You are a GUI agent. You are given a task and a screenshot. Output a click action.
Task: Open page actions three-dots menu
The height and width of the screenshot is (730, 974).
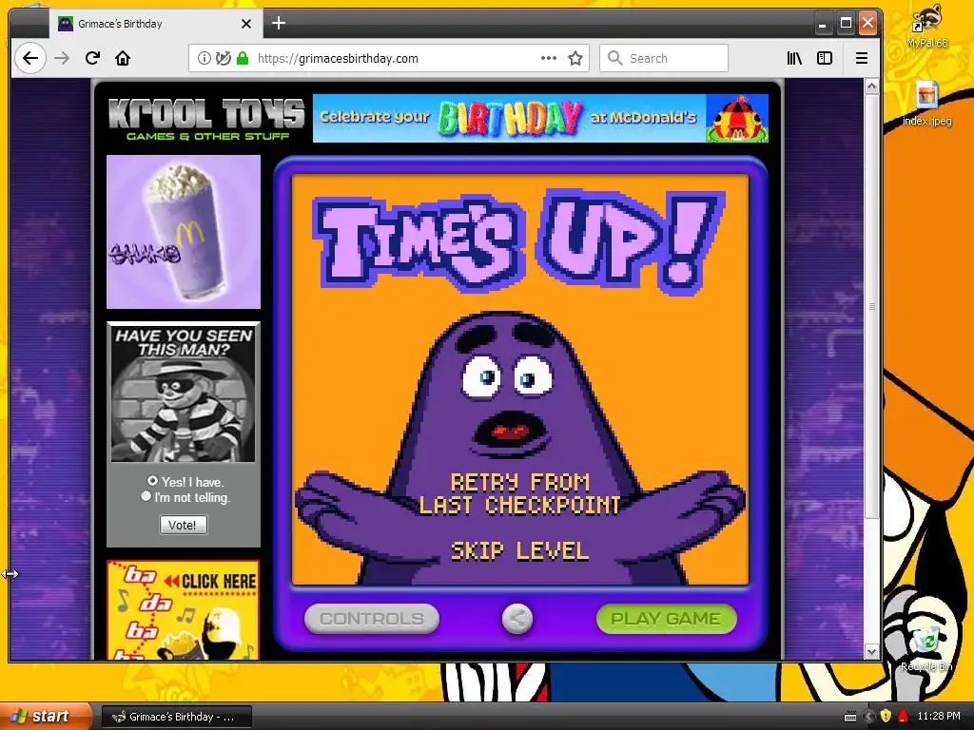(x=549, y=58)
